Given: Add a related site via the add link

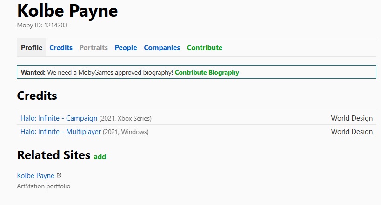Looking at the screenshot, I should [100, 157].
